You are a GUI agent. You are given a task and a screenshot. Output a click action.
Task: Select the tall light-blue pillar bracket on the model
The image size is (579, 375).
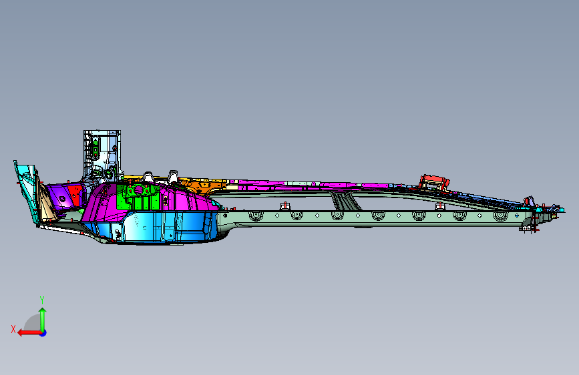click(102, 153)
